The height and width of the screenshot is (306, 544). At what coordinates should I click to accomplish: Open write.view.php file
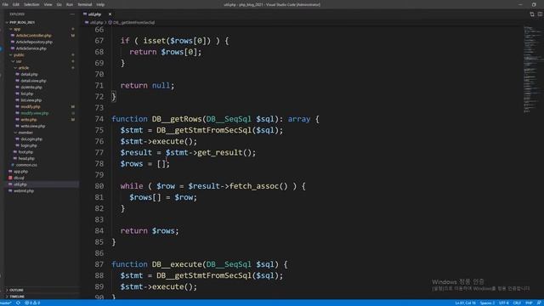click(32, 126)
